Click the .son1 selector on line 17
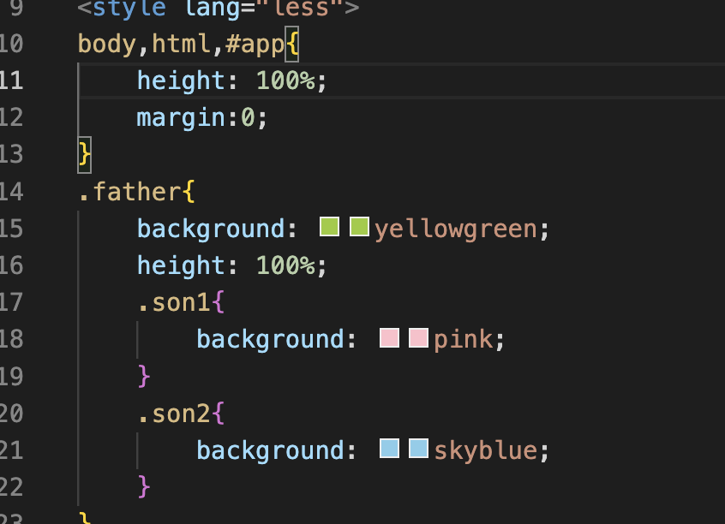The width and height of the screenshot is (725, 524). 174,302
